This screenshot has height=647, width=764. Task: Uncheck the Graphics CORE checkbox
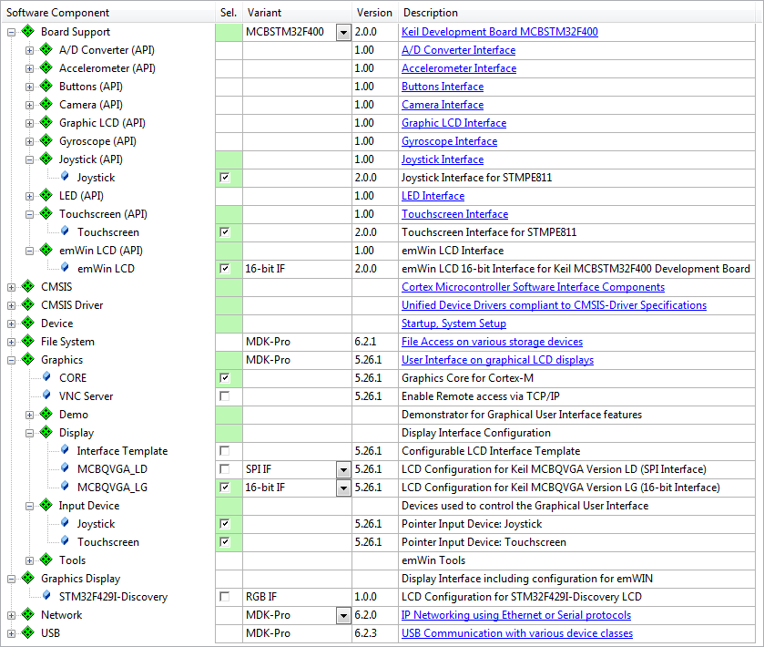tap(225, 378)
